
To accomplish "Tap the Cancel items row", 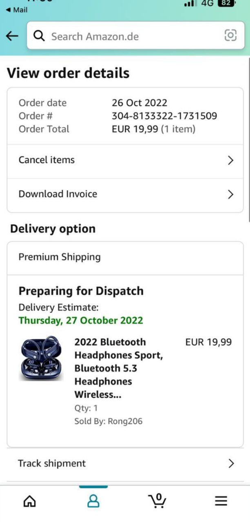I will (x=46, y=160).
